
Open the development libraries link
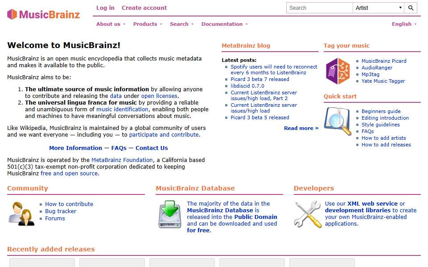point(358,210)
